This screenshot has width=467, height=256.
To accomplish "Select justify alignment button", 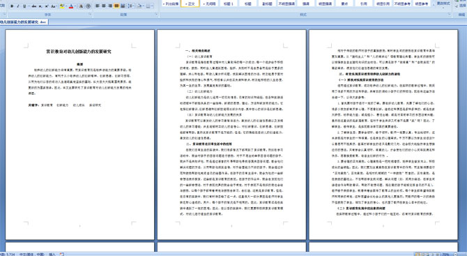I will click(x=116, y=6).
